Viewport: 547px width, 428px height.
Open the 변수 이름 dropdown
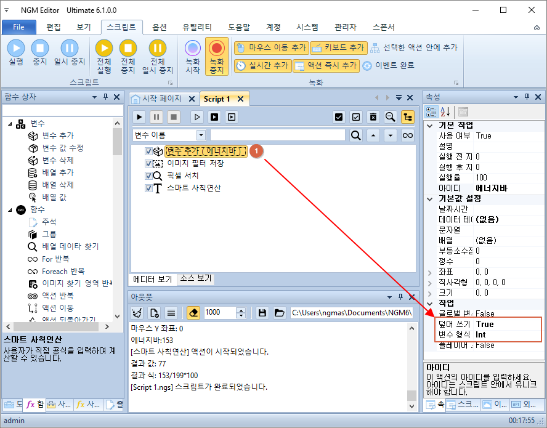pos(201,135)
